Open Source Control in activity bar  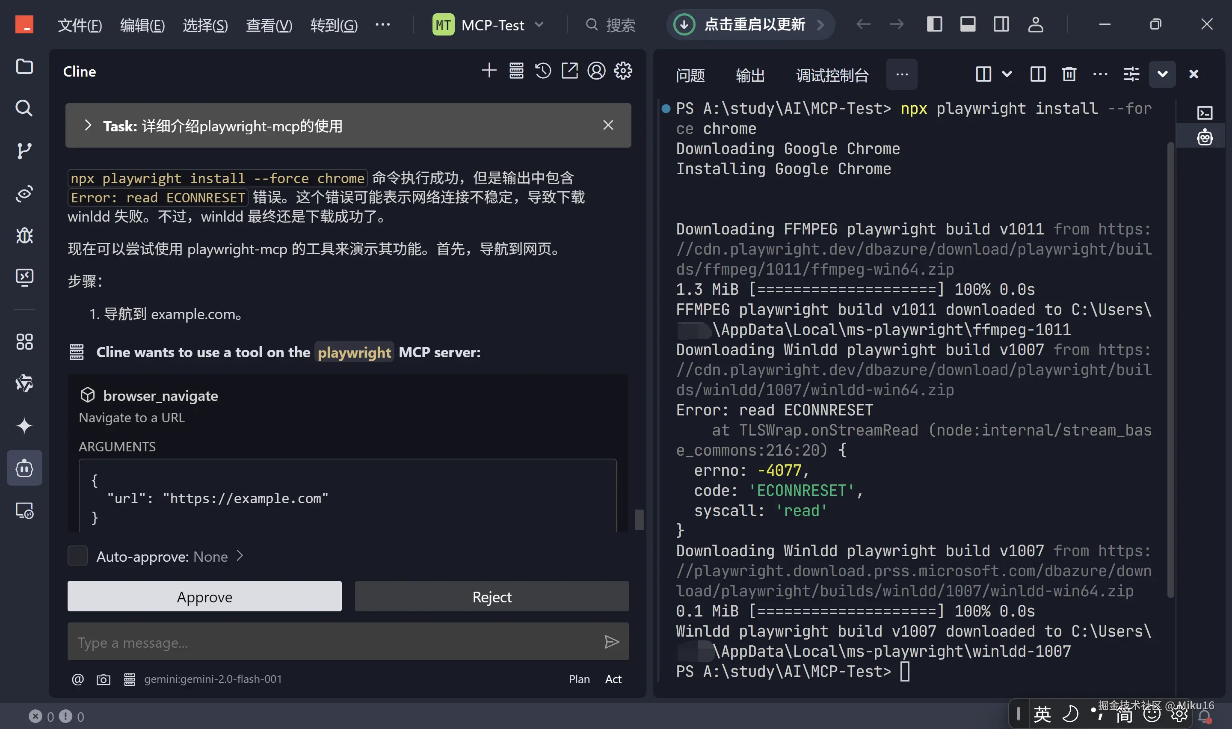(24, 151)
